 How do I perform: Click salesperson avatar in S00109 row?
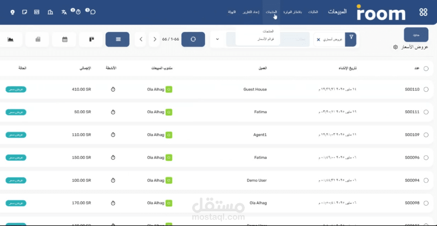coord(169,135)
